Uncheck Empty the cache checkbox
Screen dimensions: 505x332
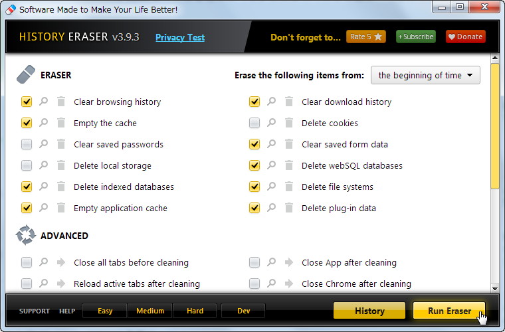pos(27,123)
